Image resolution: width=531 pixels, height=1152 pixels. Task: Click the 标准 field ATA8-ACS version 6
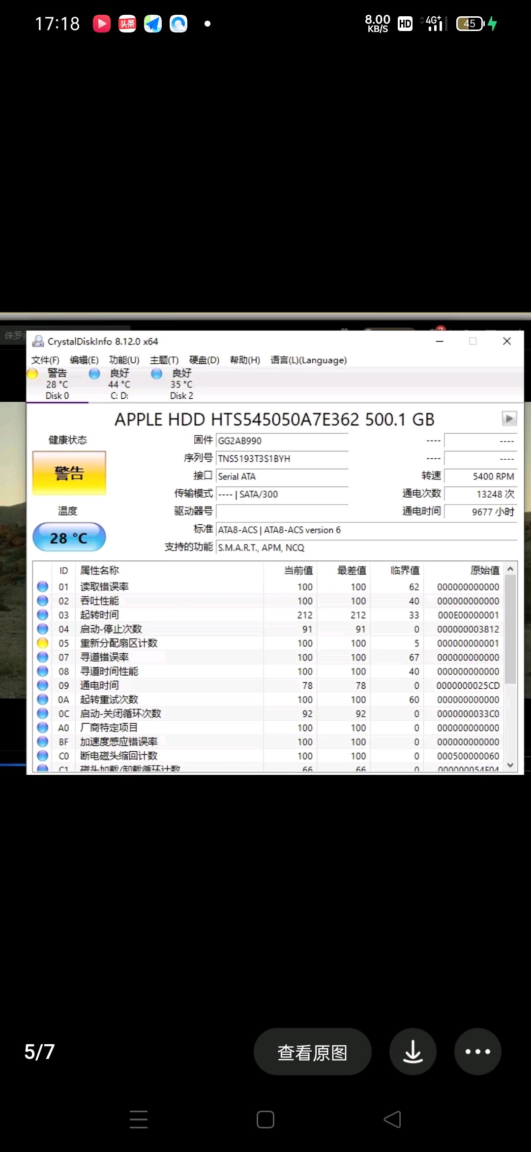(367, 530)
